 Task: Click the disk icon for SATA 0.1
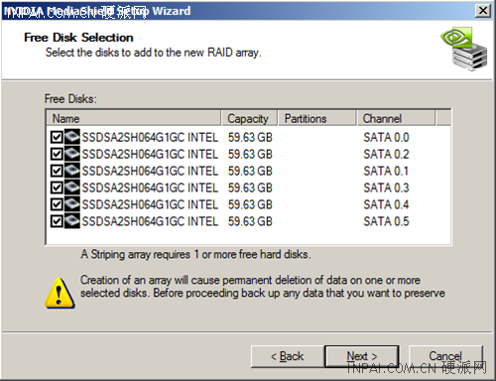click(x=72, y=171)
